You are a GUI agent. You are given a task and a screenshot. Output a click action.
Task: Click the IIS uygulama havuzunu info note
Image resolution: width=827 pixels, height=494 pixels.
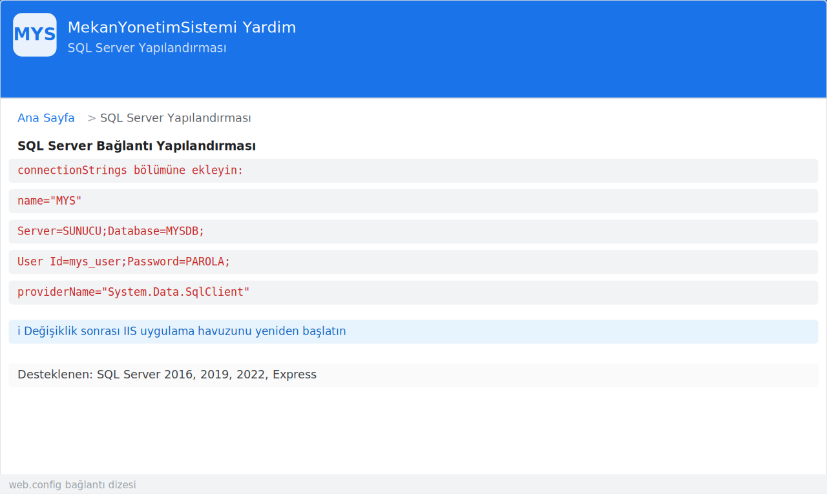coord(413,331)
